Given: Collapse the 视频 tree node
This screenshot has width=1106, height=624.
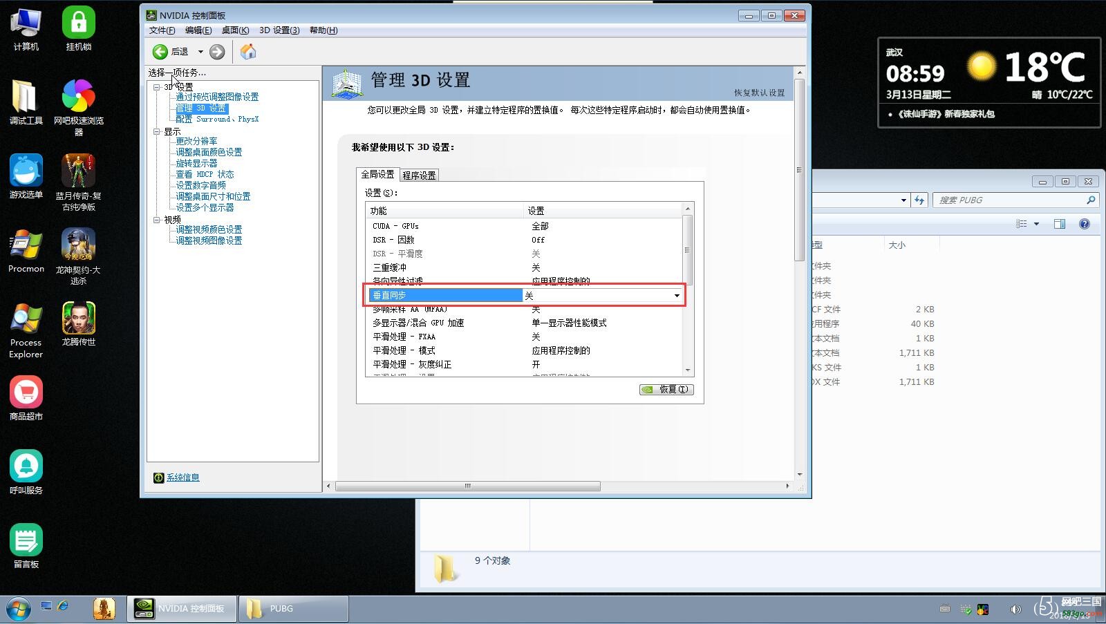Looking at the screenshot, I should (157, 220).
